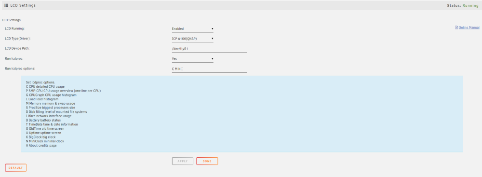Click 'L Load load histogram' line
The height and width of the screenshot is (177, 482).
[42, 99]
